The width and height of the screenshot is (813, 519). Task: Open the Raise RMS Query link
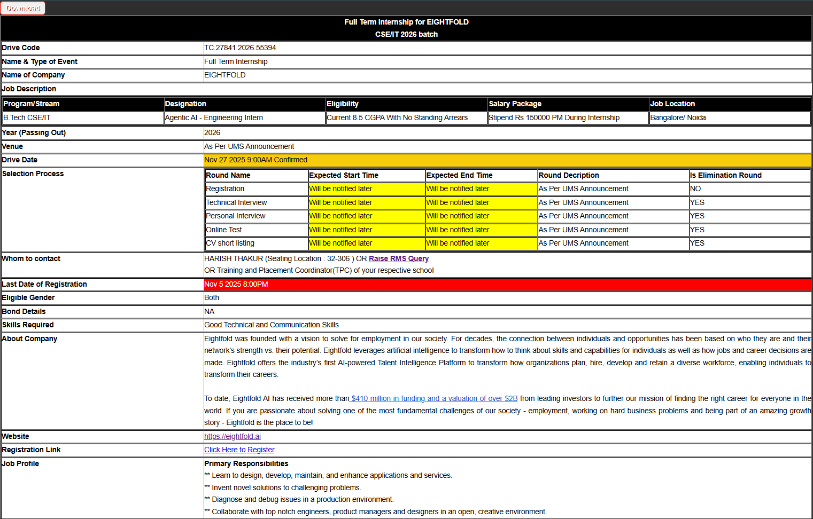[399, 258]
